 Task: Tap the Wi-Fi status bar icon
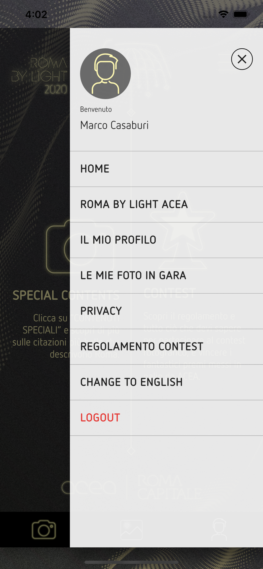click(223, 14)
